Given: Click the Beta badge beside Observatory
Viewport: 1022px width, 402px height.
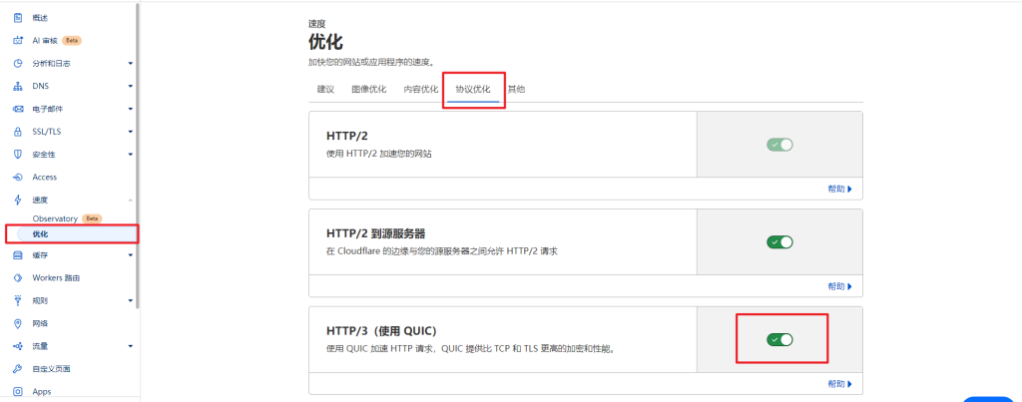Looking at the screenshot, I should pos(92,218).
